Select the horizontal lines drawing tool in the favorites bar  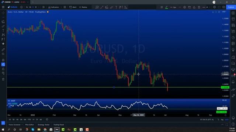97,7
